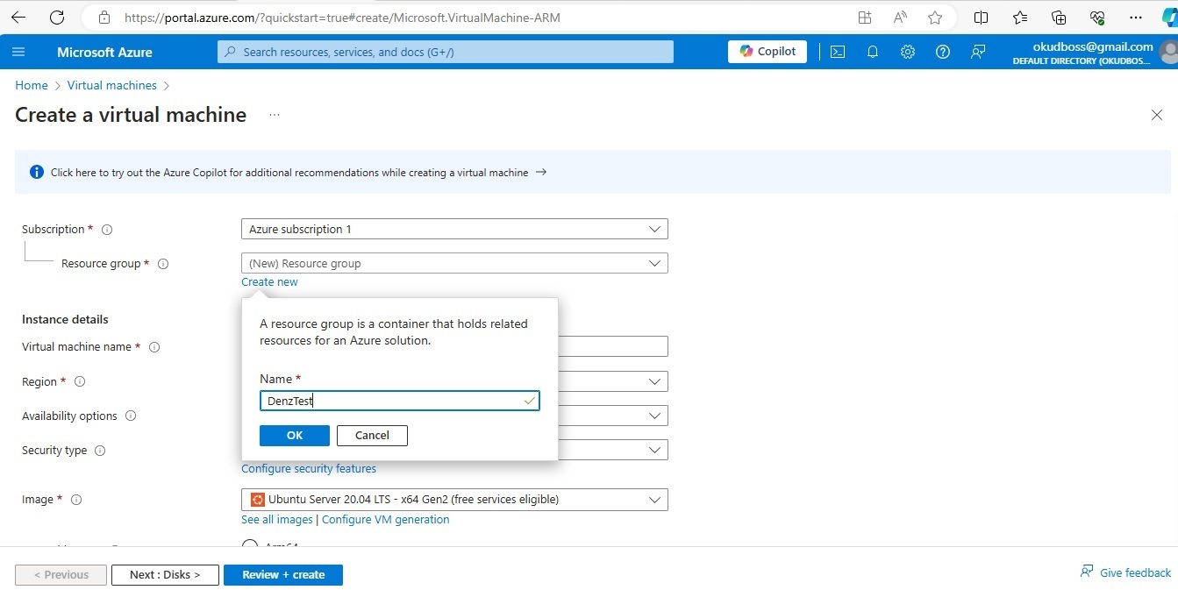Open the Copilot button

tap(767, 52)
